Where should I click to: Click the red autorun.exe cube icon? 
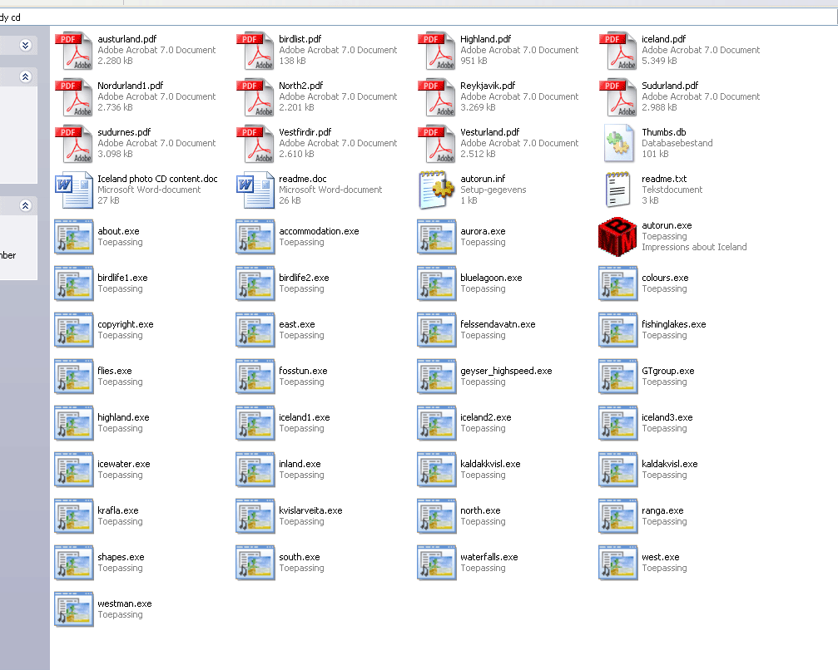617,237
